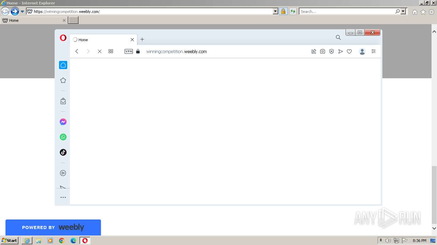Close the Opera Home tab
The width and height of the screenshot is (437, 245).
[x=132, y=39]
